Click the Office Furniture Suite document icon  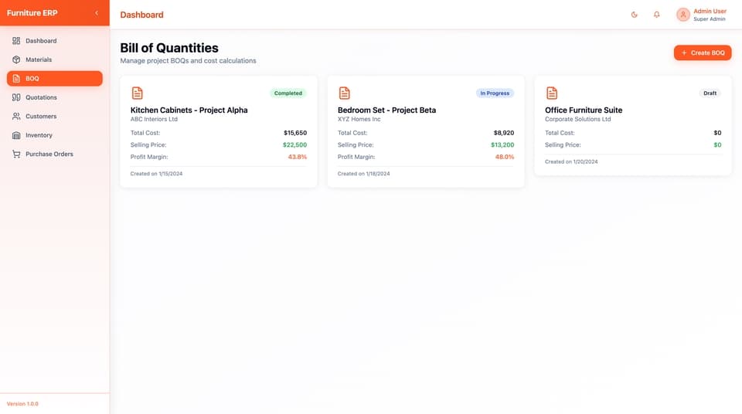click(552, 93)
